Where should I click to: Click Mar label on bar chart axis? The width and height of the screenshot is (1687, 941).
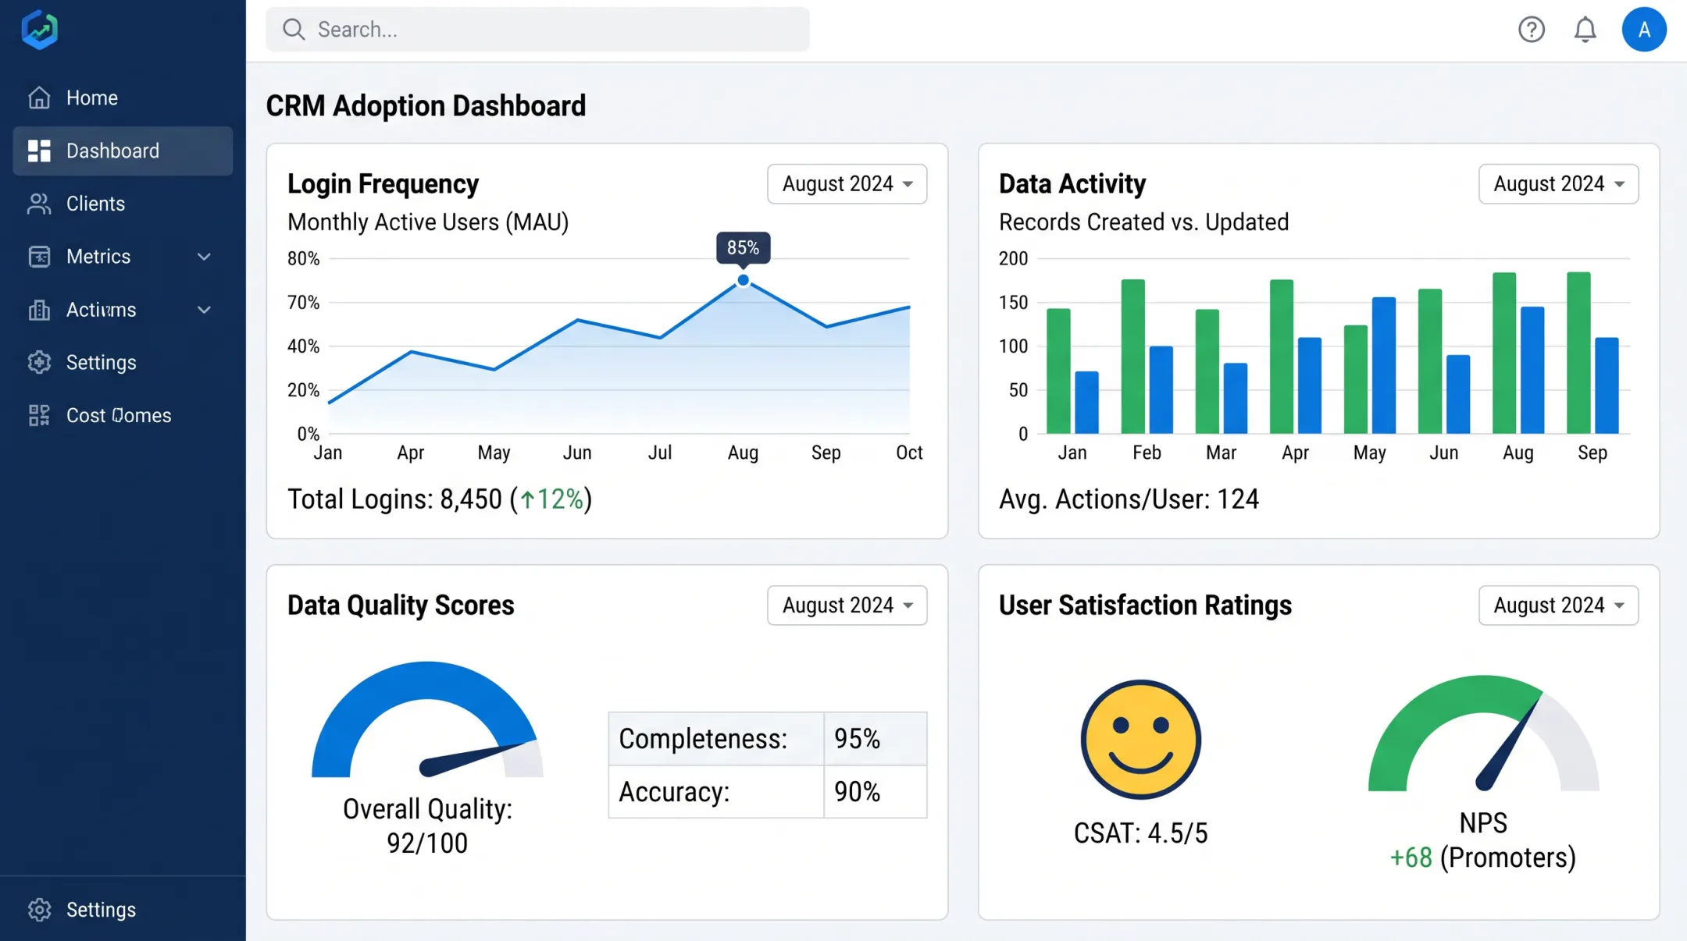tap(1221, 453)
